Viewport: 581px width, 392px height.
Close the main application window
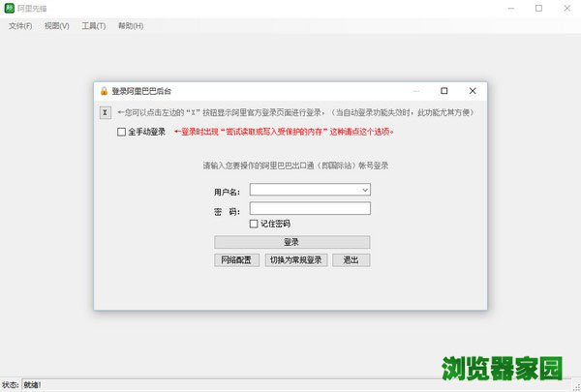565,9
